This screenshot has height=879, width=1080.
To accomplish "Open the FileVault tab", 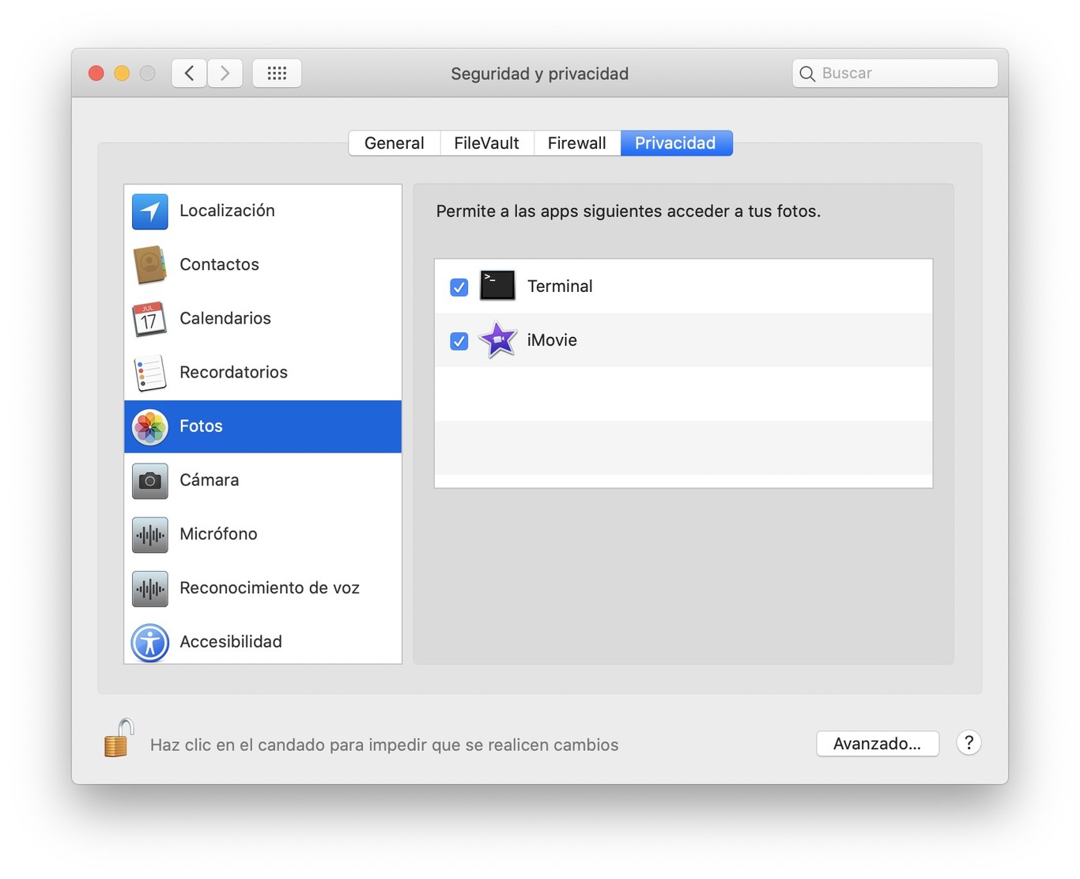I will pos(486,143).
